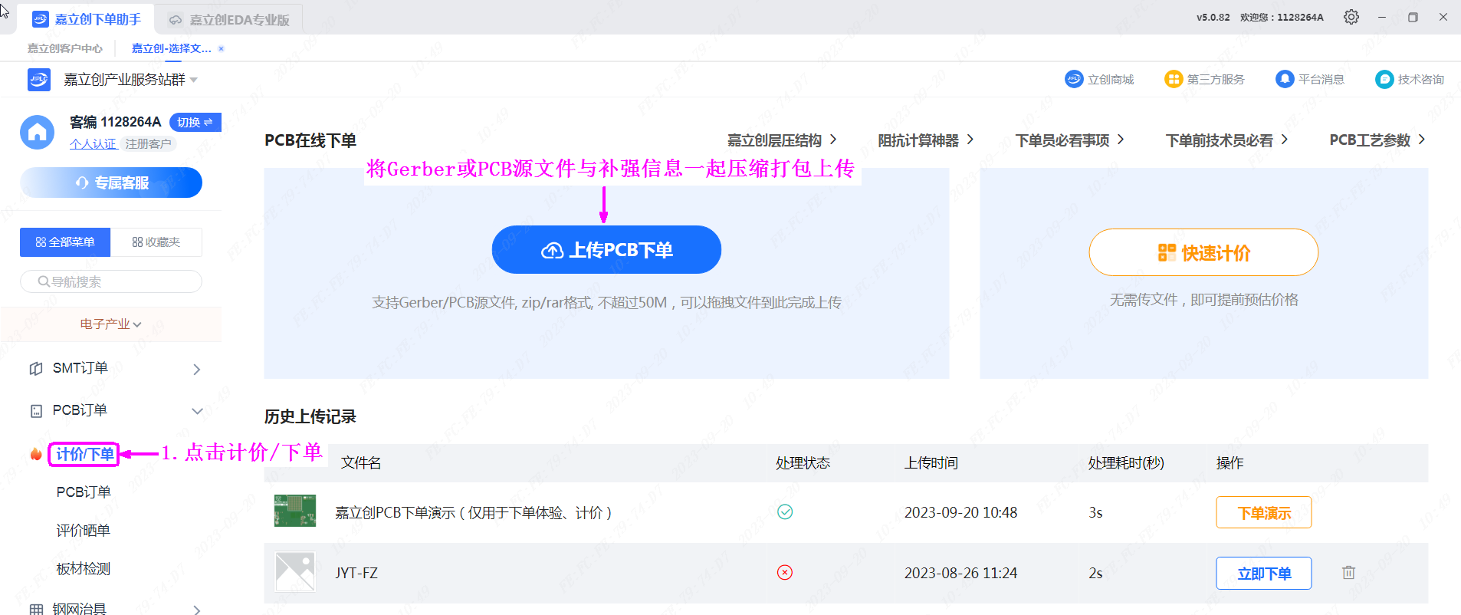Click the 导航搜索 search field
1461x615 pixels.
[x=111, y=281]
